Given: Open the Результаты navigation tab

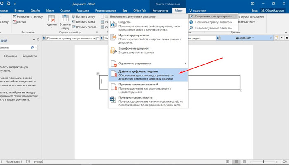Looking at the screenshot, I should [29, 56].
